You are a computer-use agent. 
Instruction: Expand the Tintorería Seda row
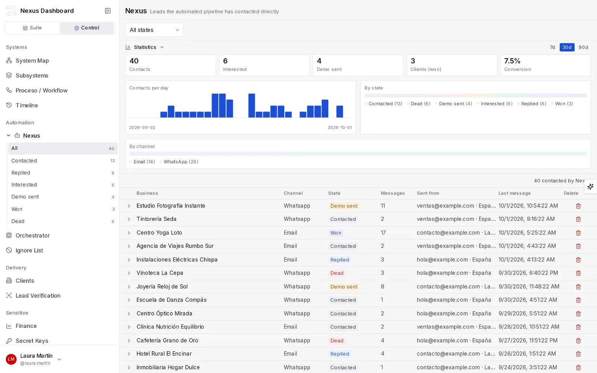pyautogui.click(x=129, y=219)
